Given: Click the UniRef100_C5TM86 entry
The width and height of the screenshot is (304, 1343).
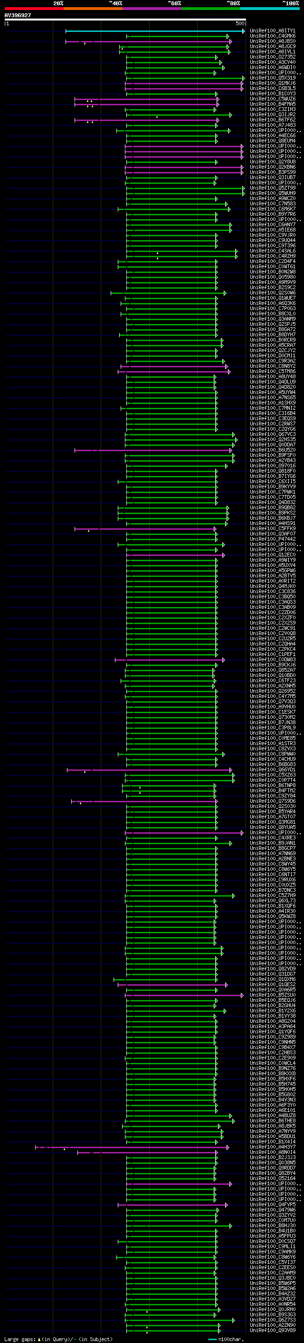Looking at the screenshot, I should 272,371.
